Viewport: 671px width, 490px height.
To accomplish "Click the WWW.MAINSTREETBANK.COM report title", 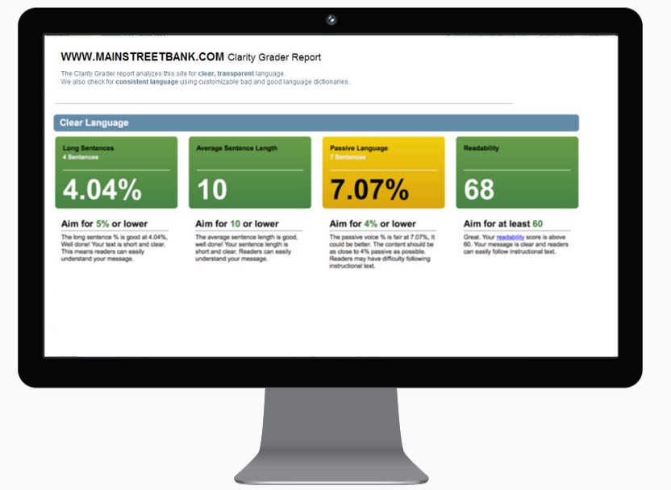I will point(143,57).
